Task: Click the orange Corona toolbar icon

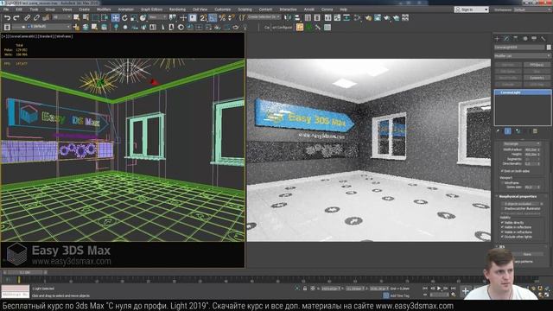Action: (300, 27)
